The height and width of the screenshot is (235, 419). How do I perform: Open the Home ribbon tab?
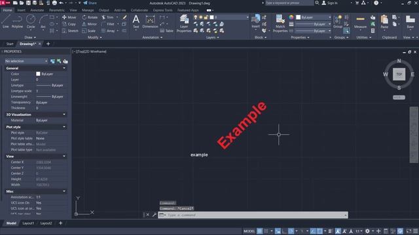click(x=7, y=10)
